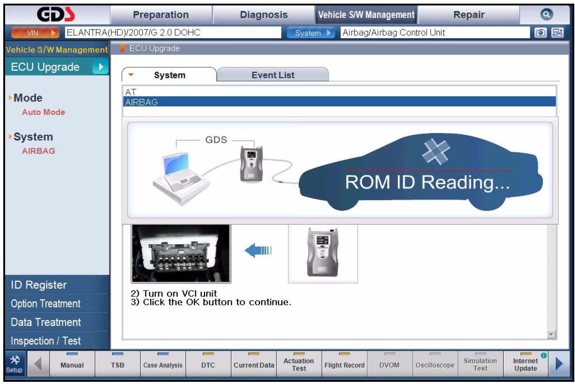Open Flight Record
Image resolution: width=575 pixels, height=384 pixels.
[344, 364]
